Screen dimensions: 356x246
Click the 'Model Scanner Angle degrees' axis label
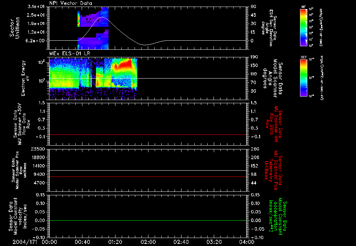[273, 78]
